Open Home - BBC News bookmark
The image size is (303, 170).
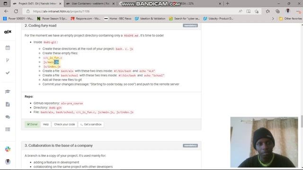[x=118, y=18]
